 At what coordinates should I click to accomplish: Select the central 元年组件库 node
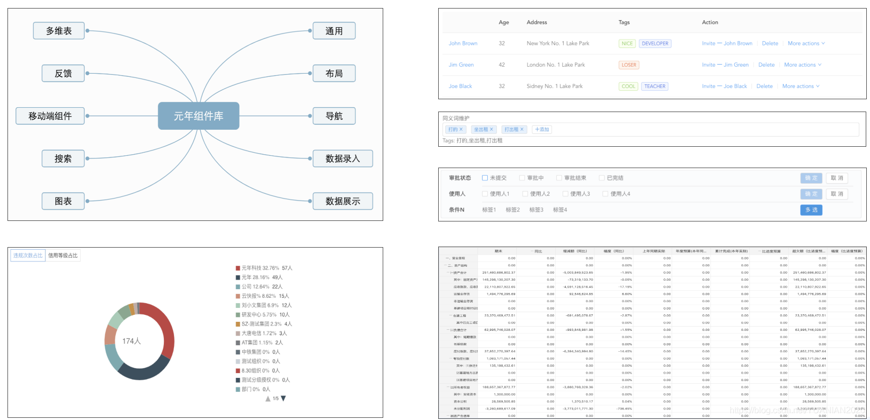199,116
